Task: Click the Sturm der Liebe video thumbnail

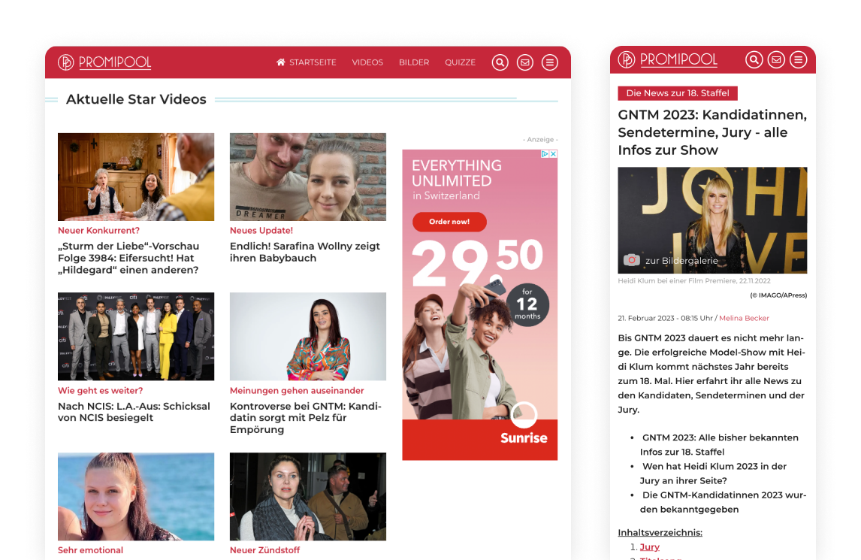Action: point(136,177)
